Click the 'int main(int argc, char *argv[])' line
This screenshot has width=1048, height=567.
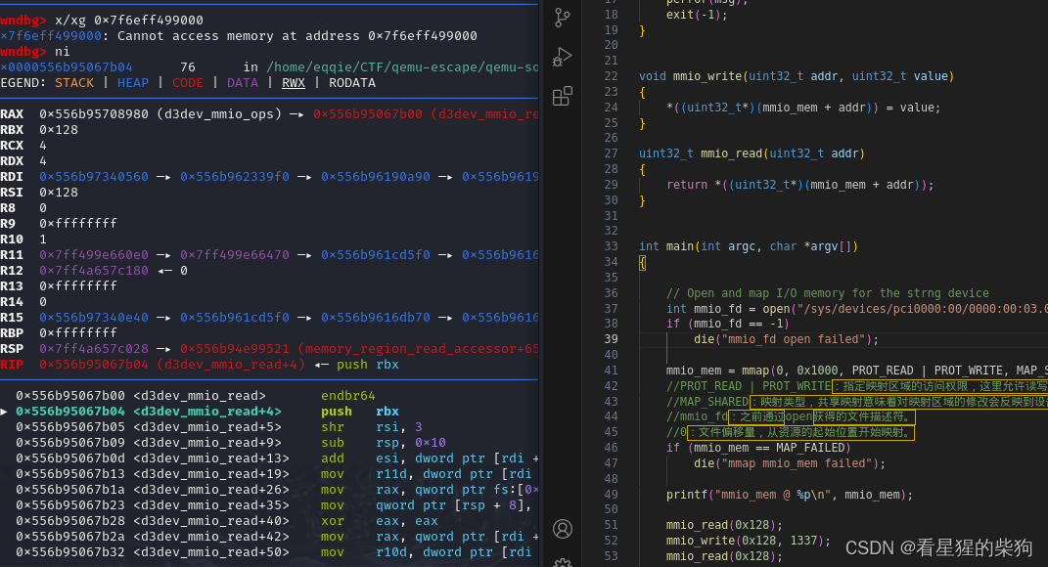(x=749, y=246)
